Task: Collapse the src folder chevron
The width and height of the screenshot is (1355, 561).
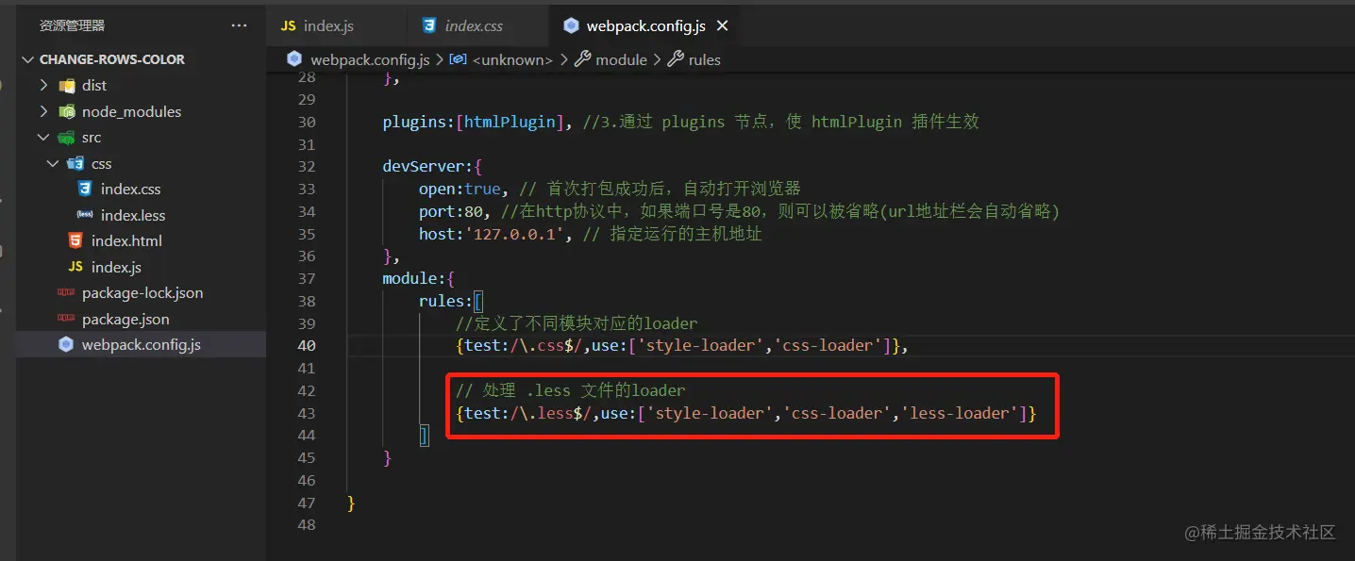Action: [43, 137]
